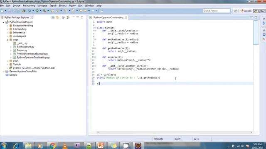Click the External Tools run icon
This screenshot has width=266, height=149.
(44, 11)
